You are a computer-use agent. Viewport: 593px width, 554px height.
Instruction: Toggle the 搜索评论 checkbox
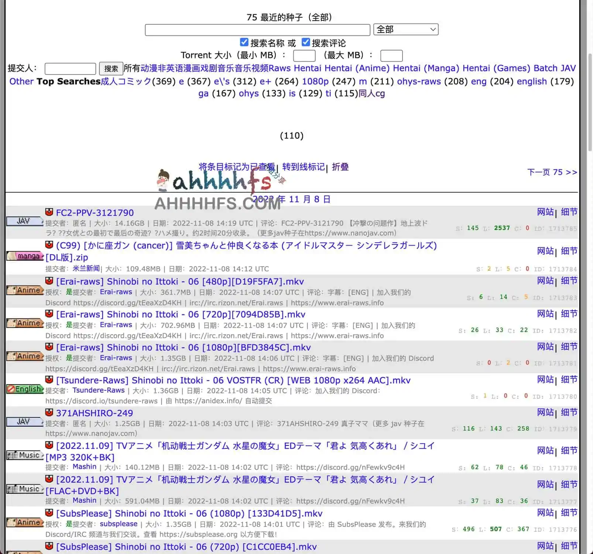[x=306, y=42]
